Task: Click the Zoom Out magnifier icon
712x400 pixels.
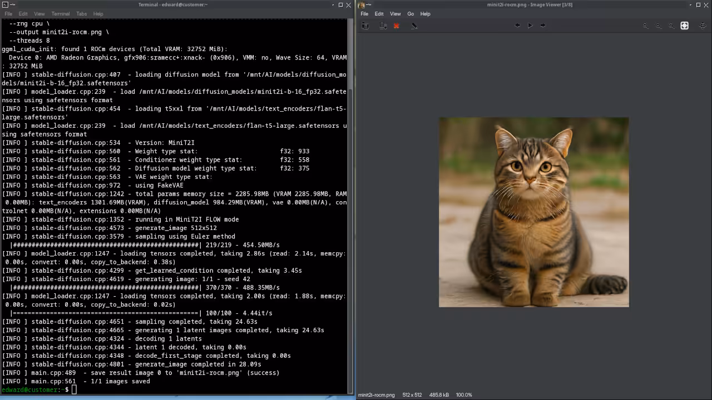Action: point(659,26)
